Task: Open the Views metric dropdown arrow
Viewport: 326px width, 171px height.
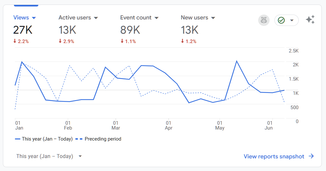Action: tap(34, 18)
